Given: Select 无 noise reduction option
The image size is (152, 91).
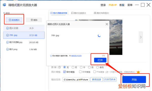Looking at the screenshot, I should coord(65,67).
